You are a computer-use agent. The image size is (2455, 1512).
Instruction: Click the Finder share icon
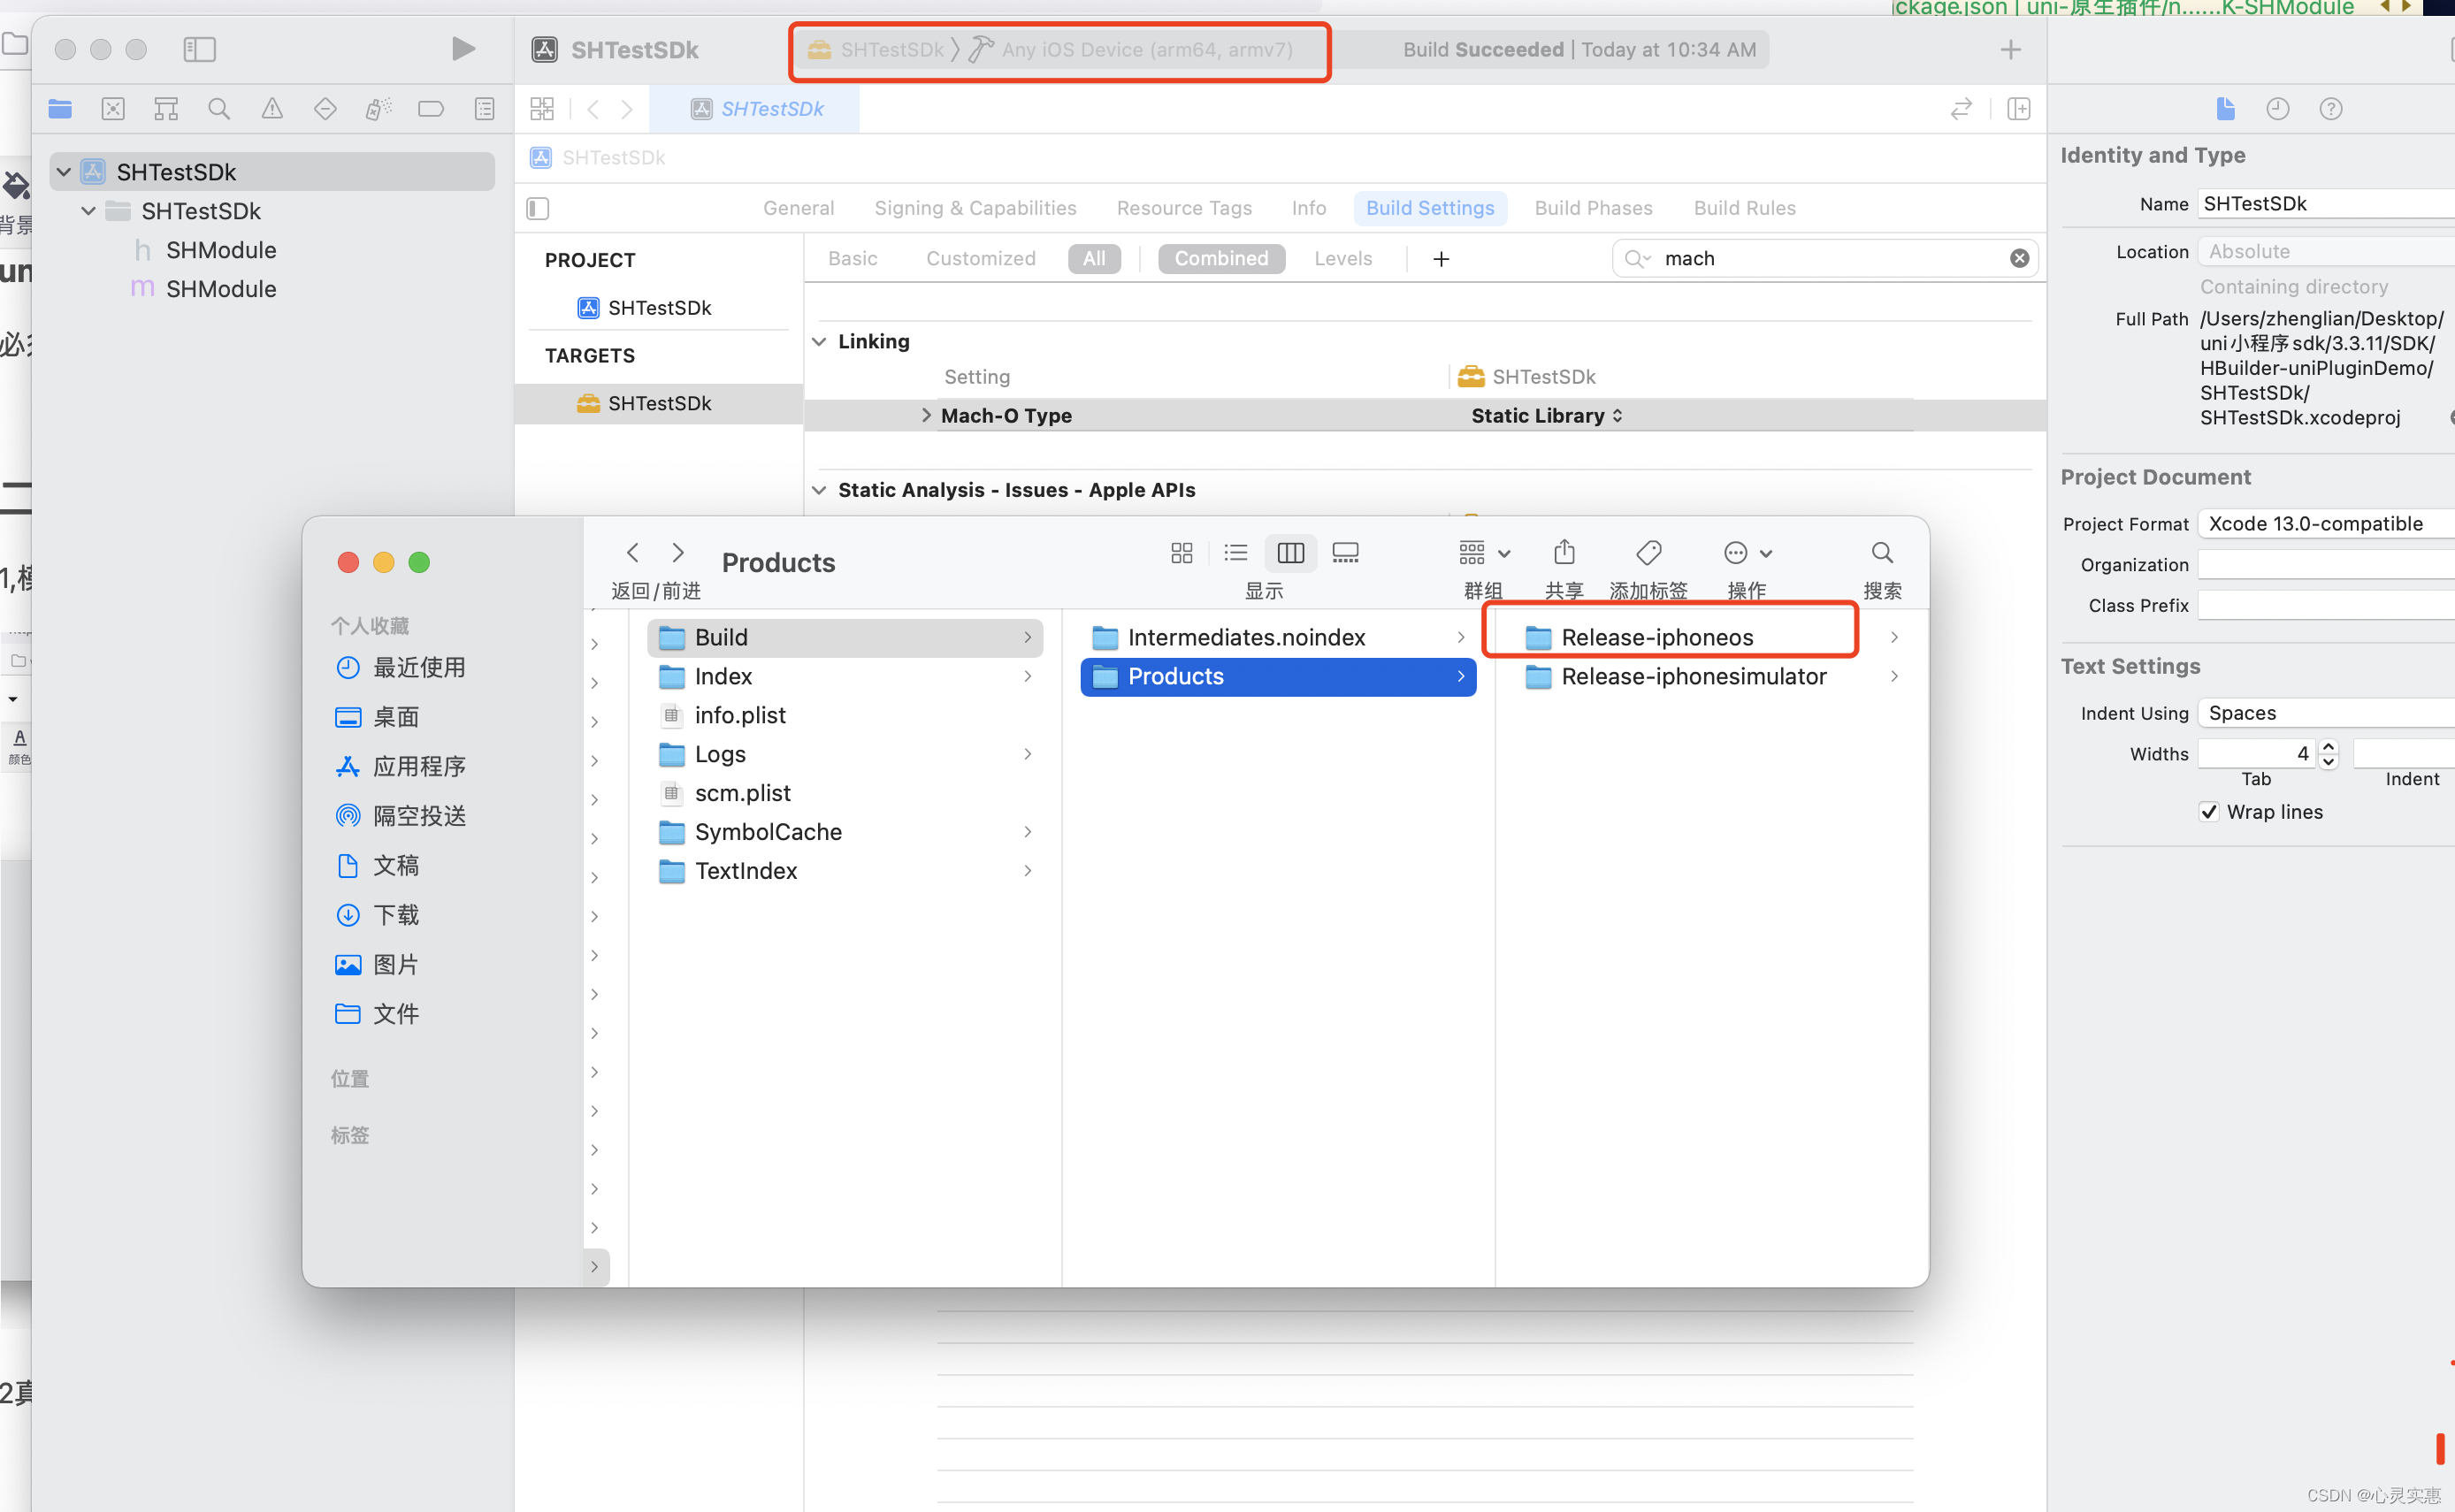tap(1564, 553)
